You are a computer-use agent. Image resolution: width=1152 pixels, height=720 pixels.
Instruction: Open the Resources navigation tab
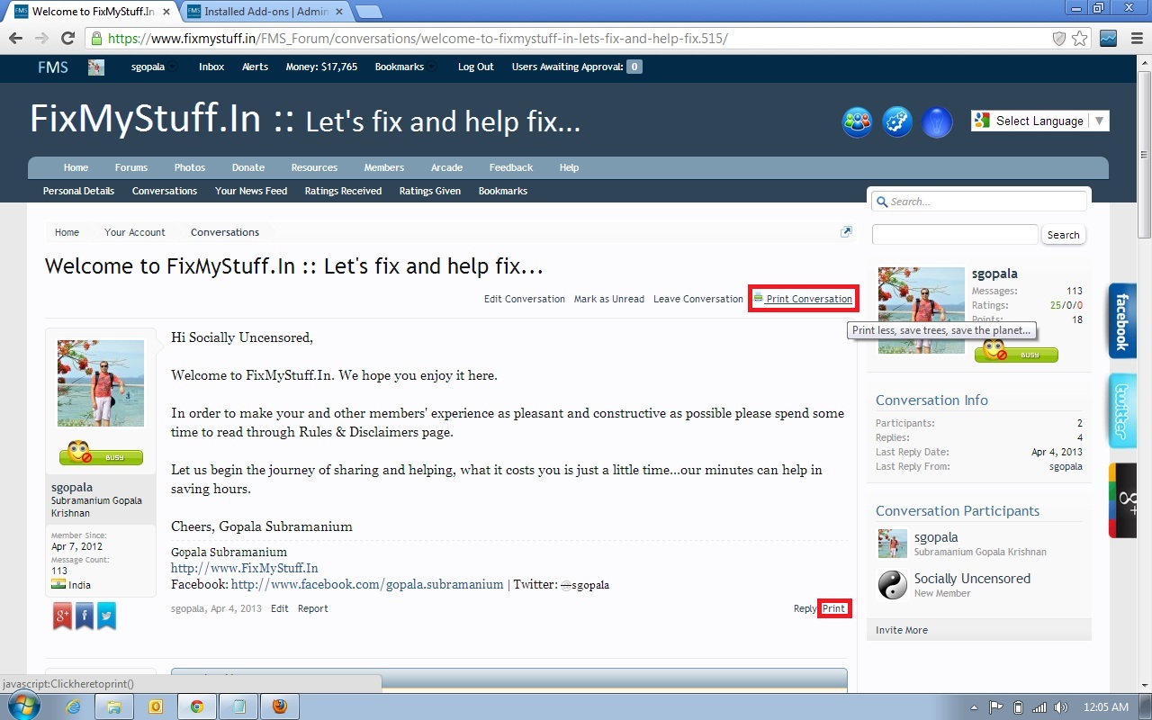[x=314, y=167]
